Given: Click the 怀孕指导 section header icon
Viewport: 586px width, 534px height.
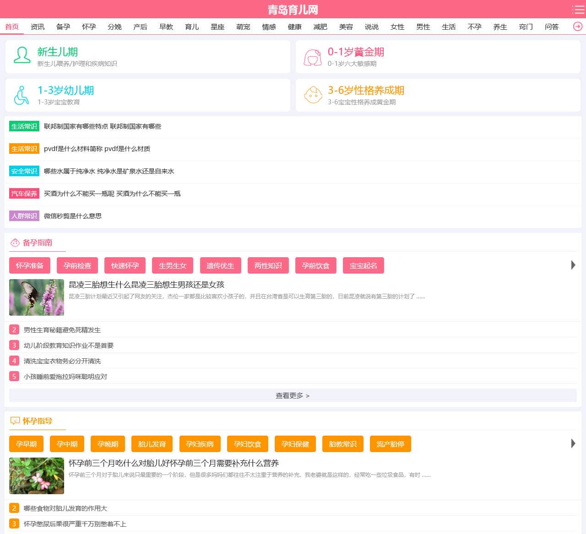Looking at the screenshot, I should coord(15,421).
